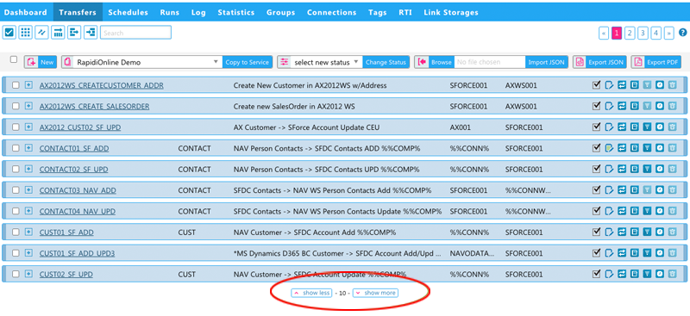Click the Browse file button

pos(441,62)
